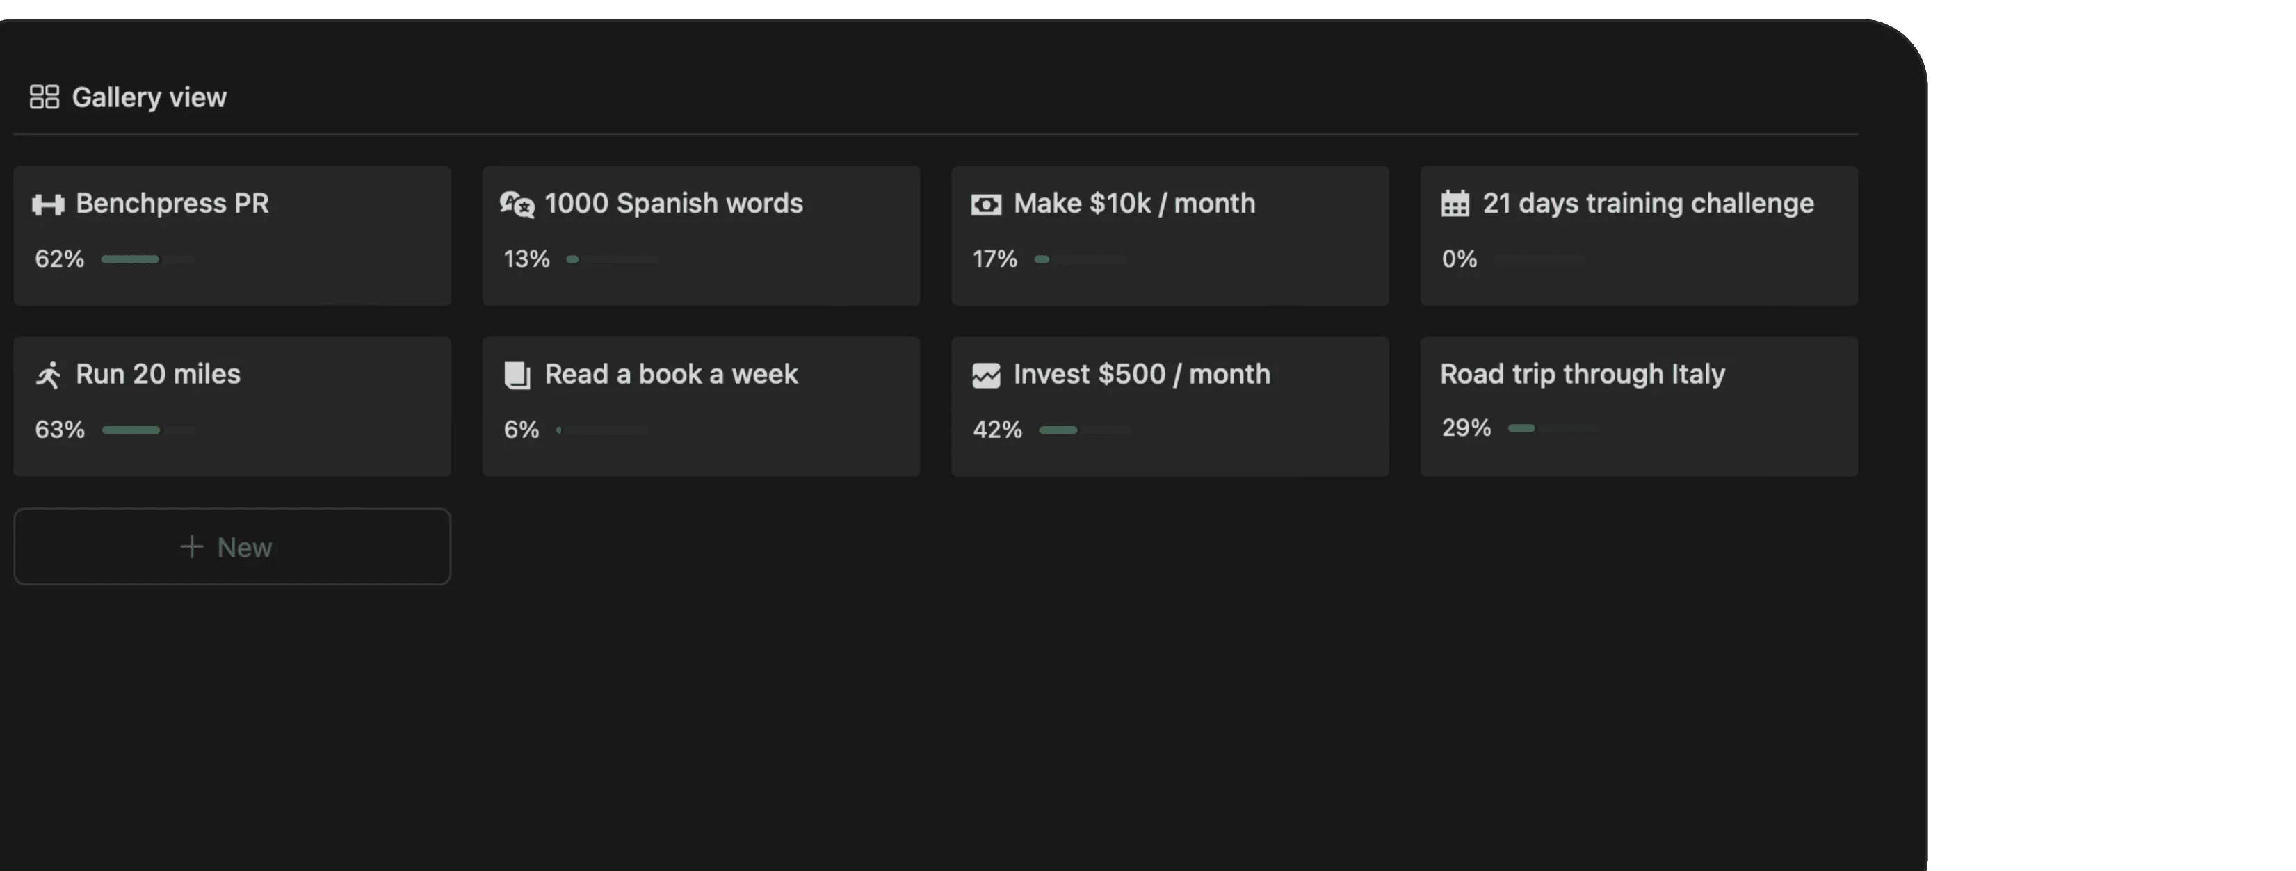2296x871 pixels.
Task: Select the Gallery view tab label
Action: click(x=149, y=97)
